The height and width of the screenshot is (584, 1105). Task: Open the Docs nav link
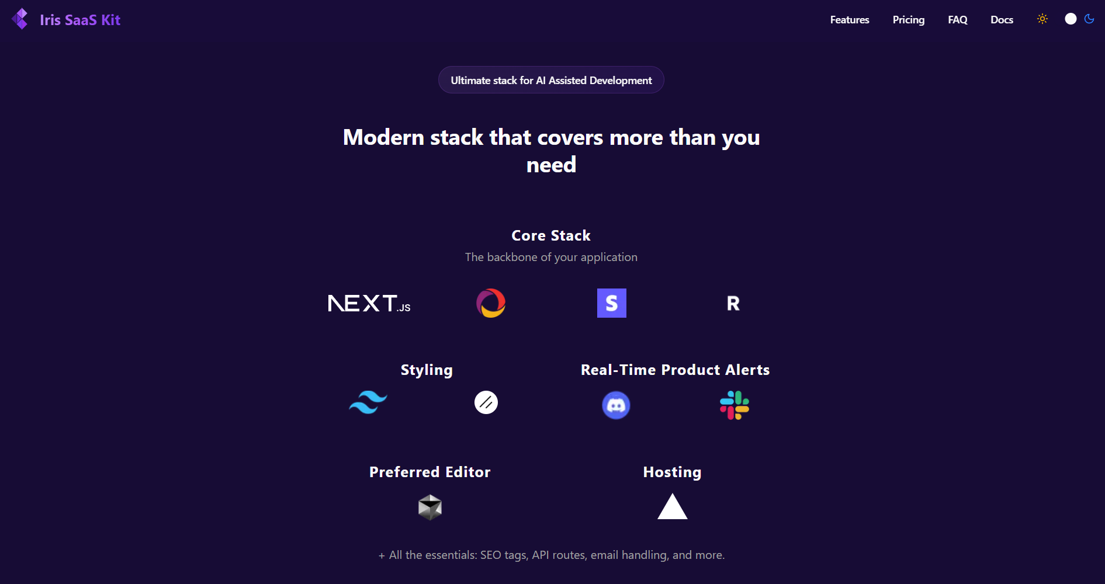1002,20
